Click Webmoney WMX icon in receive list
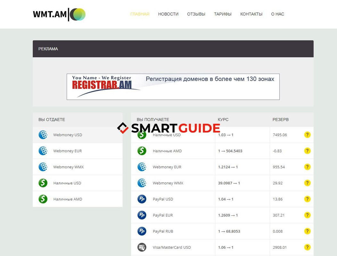 pos(142,183)
